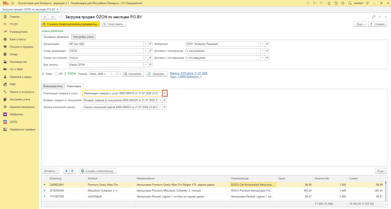Open the Wildberries sidebar section
The width and height of the screenshot is (391, 209).
(16, 114)
